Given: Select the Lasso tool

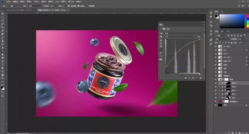Looking at the screenshot, I should pyautogui.click(x=2, y=21).
